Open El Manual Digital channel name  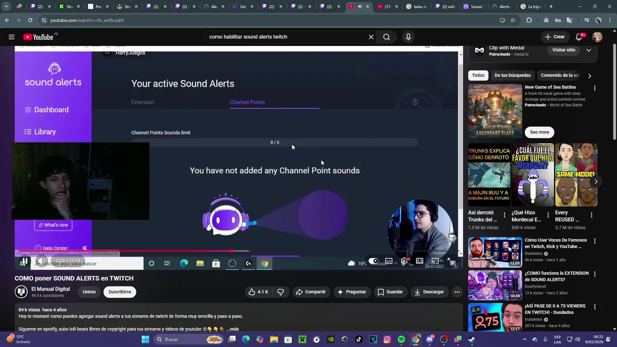(x=51, y=289)
